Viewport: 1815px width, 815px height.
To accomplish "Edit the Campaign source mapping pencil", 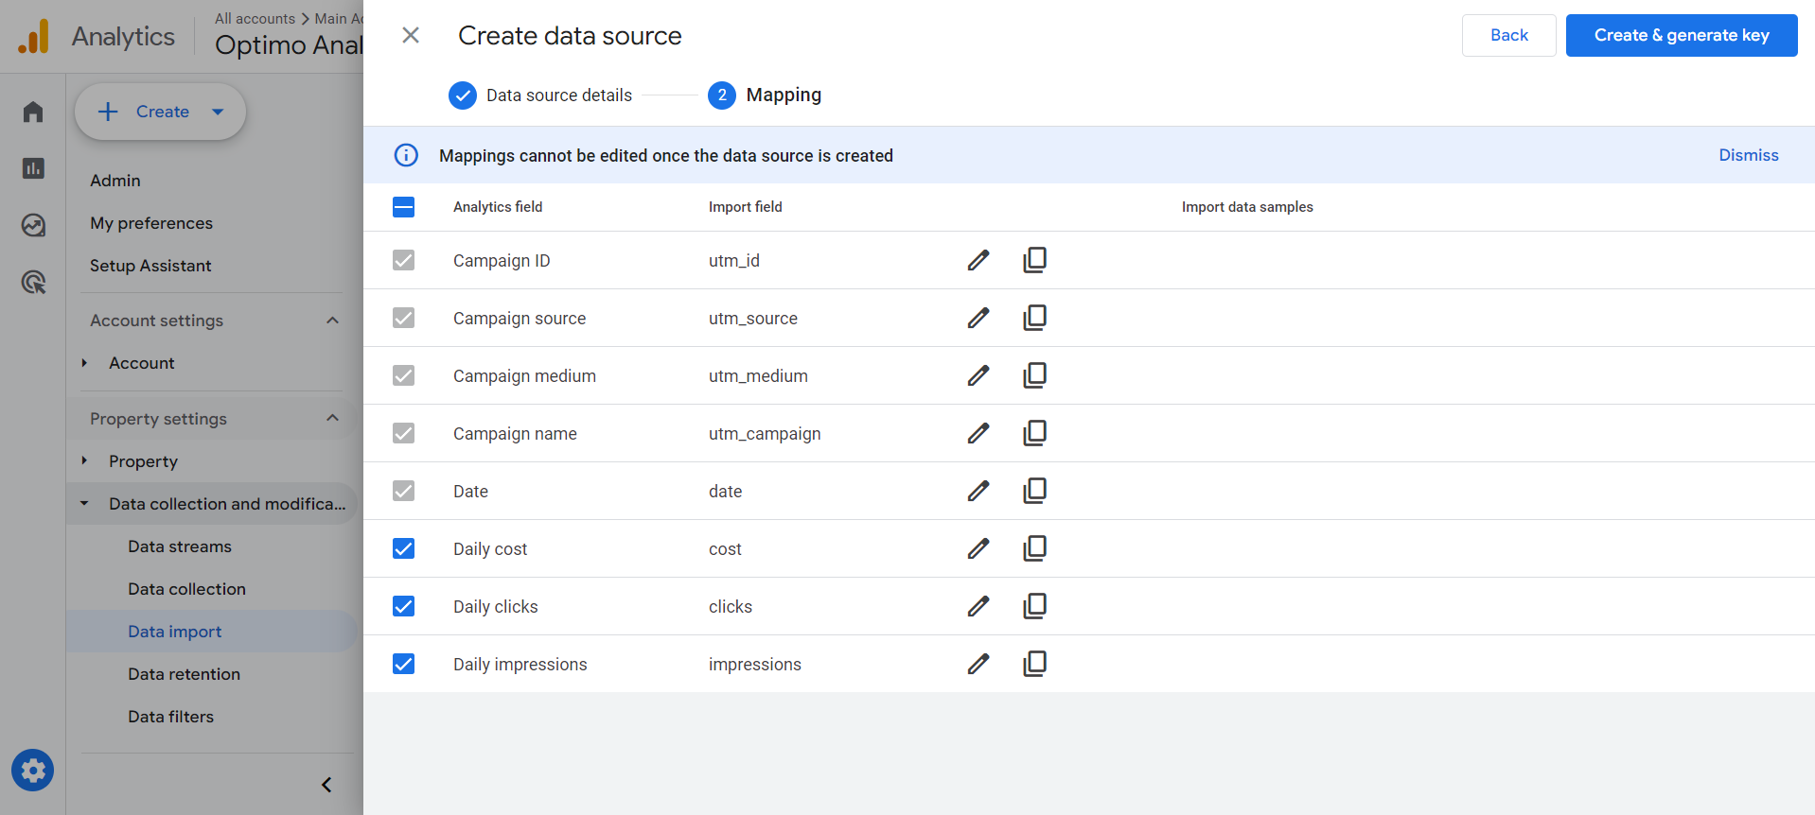I will [x=978, y=318].
